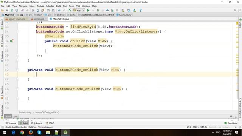This screenshot has height=136, width=242.
Task: Open the Event Log
Action: [x=230, y=123]
